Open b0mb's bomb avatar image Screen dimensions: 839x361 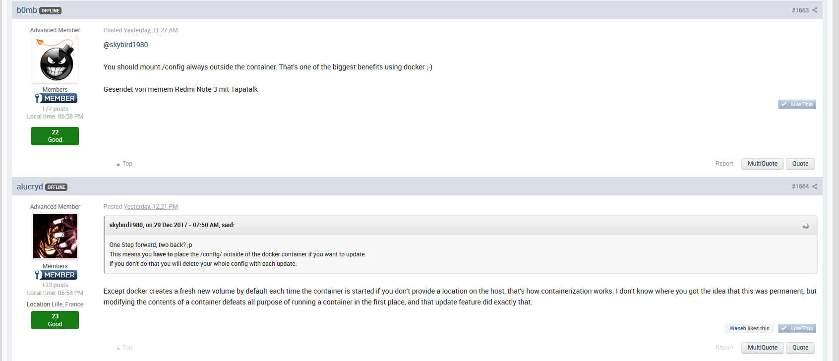(55, 60)
